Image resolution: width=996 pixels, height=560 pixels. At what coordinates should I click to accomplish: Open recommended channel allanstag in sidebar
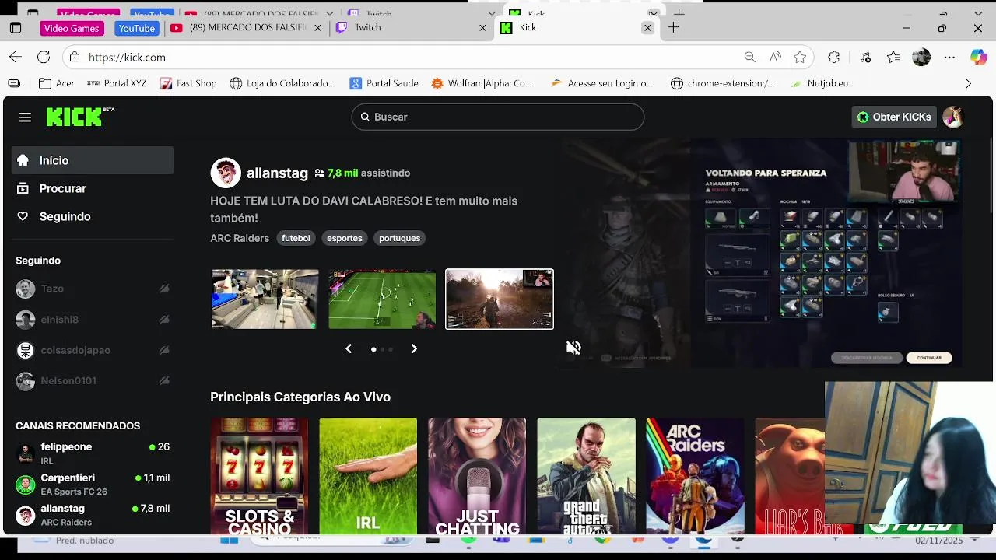tap(93, 515)
